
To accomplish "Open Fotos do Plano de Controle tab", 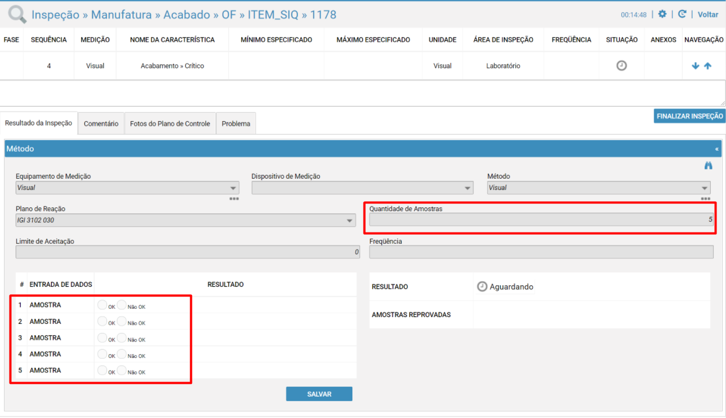I will click(170, 124).
